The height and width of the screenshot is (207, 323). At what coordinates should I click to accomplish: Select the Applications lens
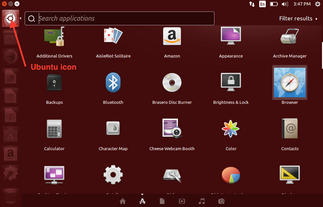[x=142, y=201]
